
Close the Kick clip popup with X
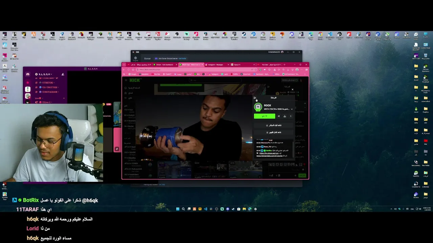[293, 90]
